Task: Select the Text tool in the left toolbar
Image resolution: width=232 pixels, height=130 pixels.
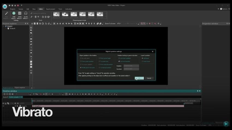Action: click(x=31, y=48)
